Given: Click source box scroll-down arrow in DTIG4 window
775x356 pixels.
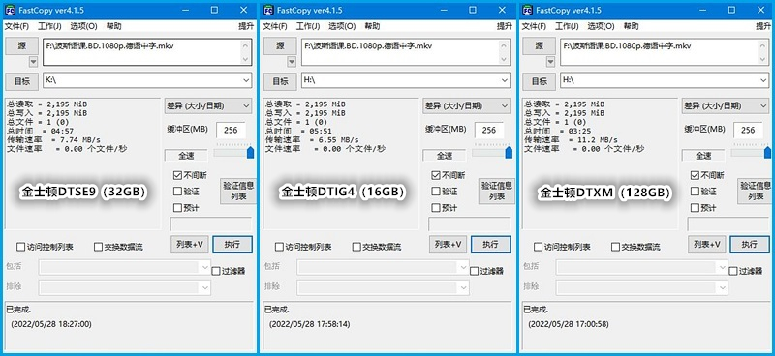Looking at the screenshot, I should point(504,59).
